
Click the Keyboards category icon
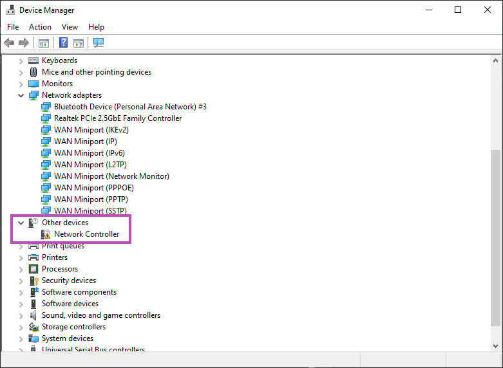33,60
